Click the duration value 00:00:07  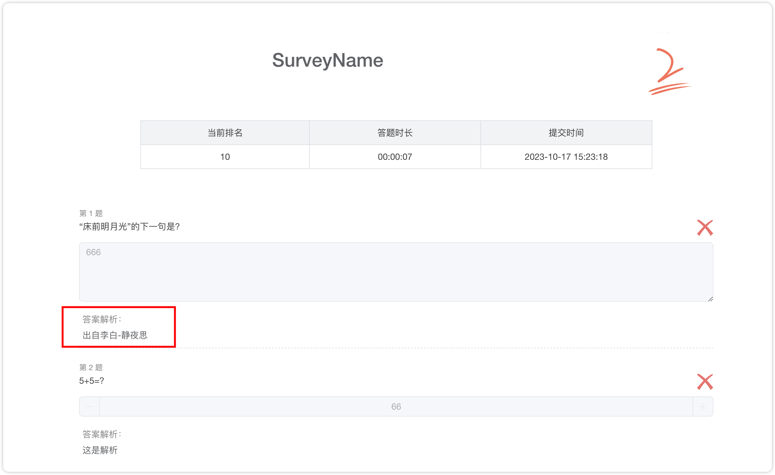click(395, 157)
